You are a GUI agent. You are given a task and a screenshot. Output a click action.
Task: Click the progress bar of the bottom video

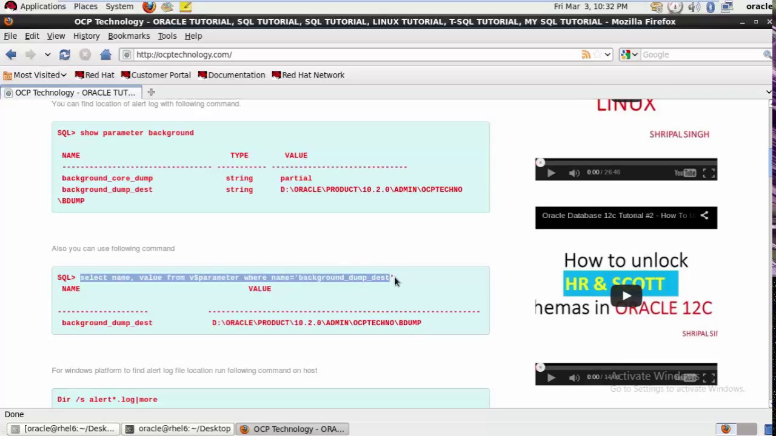click(x=626, y=367)
